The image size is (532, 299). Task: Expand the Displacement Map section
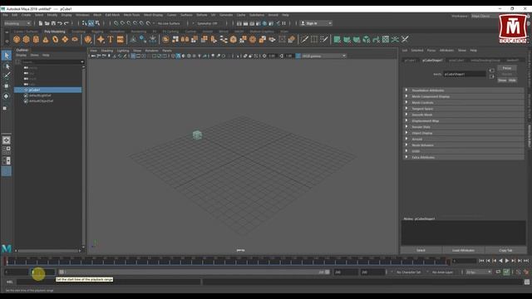464,121
